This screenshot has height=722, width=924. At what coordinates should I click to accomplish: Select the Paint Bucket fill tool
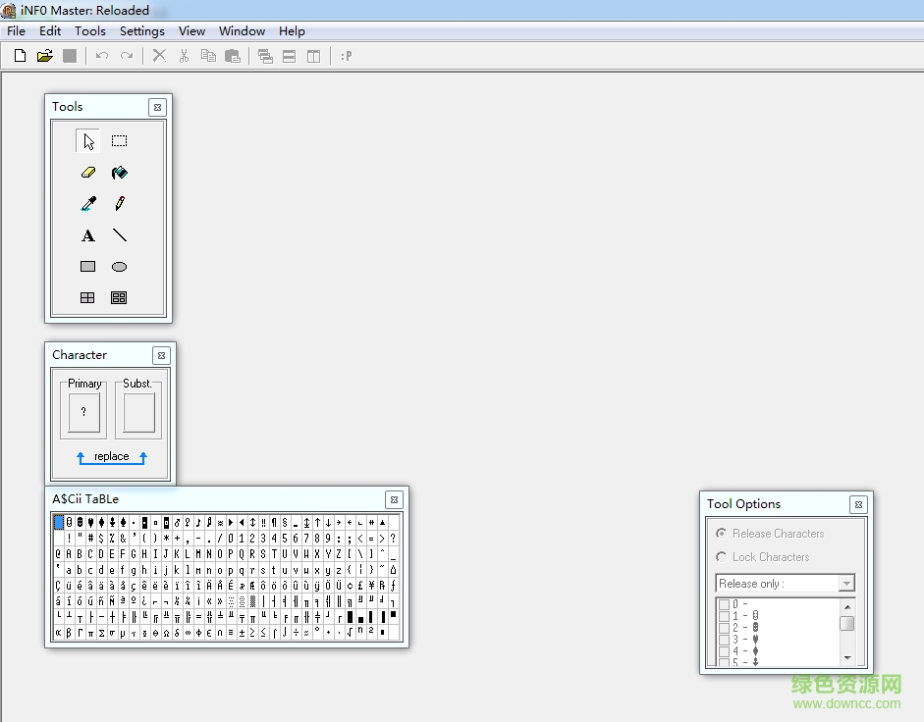(x=119, y=173)
